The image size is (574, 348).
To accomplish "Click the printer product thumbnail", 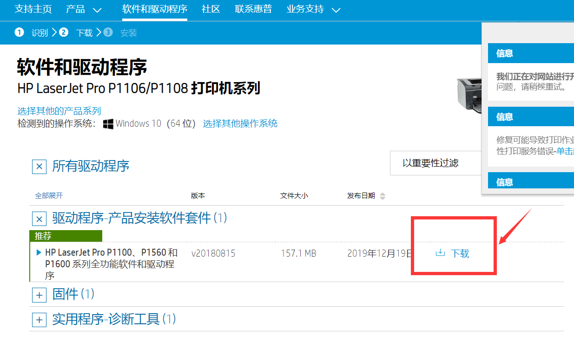I will (469, 95).
